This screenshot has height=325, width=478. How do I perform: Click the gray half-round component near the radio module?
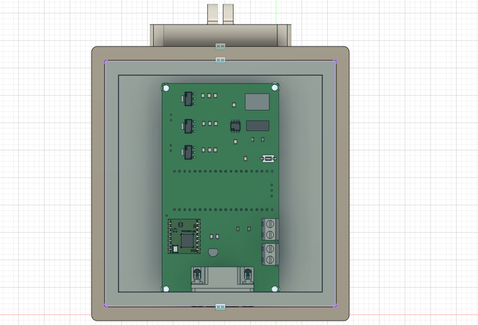coord(213,252)
